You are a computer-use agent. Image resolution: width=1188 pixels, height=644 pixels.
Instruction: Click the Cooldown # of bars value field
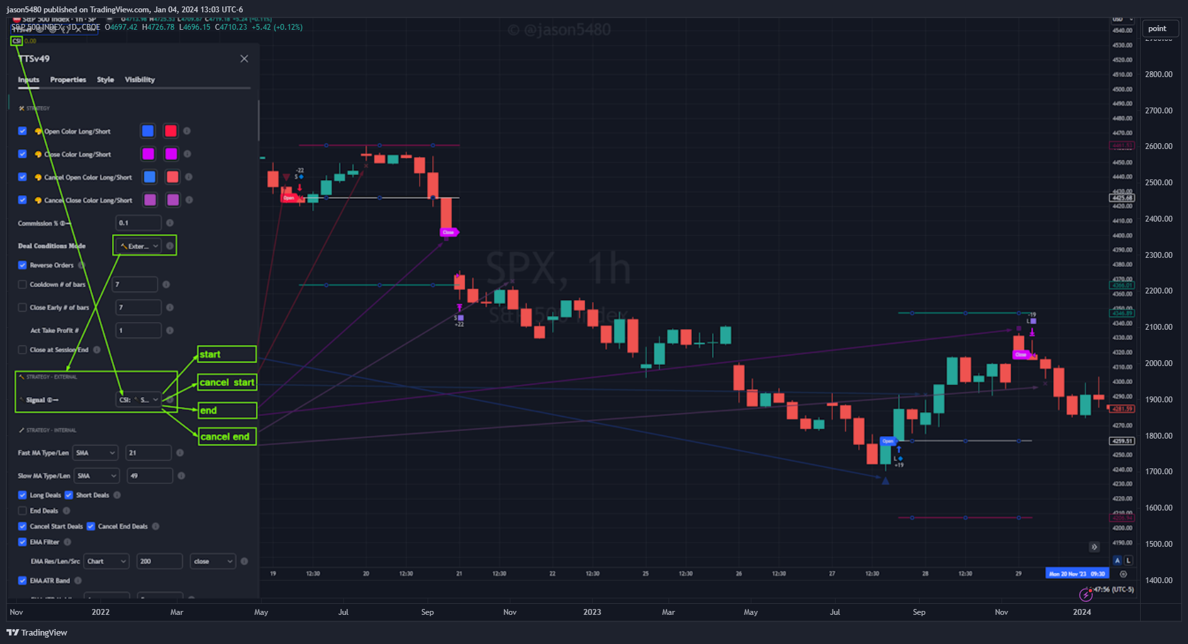pos(136,284)
